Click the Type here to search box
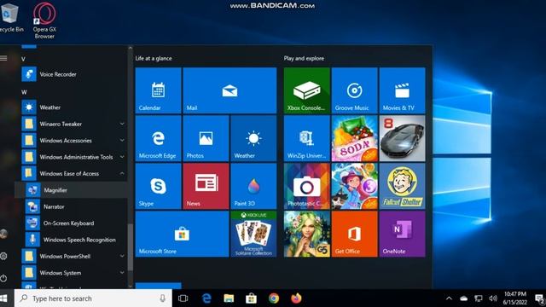Viewport: 546px width, 307px height. click(x=93, y=298)
